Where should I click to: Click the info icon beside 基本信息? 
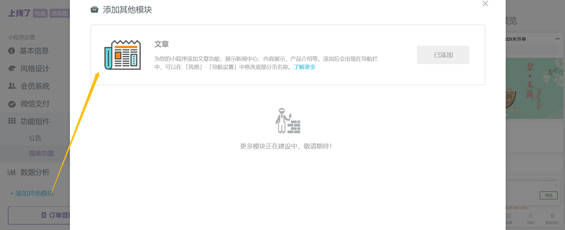(x=11, y=51)
